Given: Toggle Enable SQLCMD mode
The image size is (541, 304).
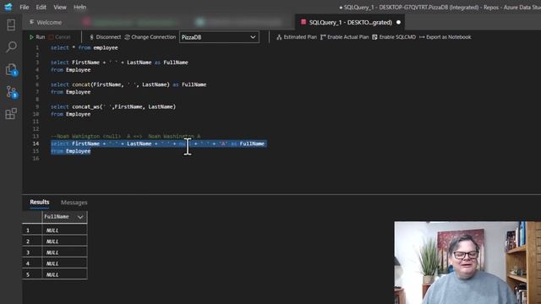Looking at the screenshot, I should (x=394, y=37).
